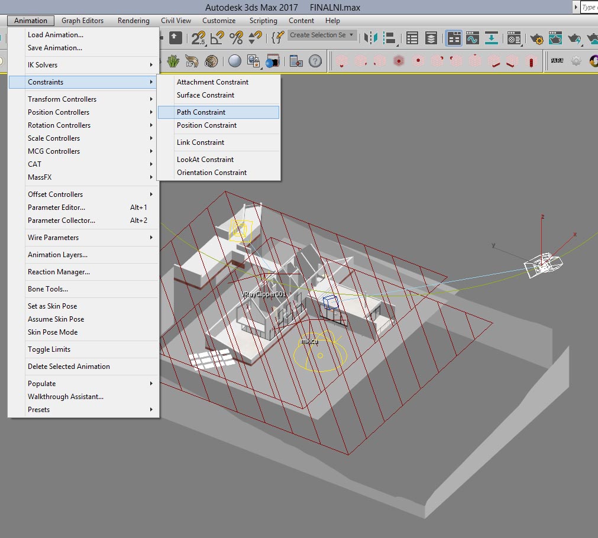The height and width of the screenshot is (538, 598).
Task: Click Toggle Limits in Animation menu
Action: (x=49, y=349)
